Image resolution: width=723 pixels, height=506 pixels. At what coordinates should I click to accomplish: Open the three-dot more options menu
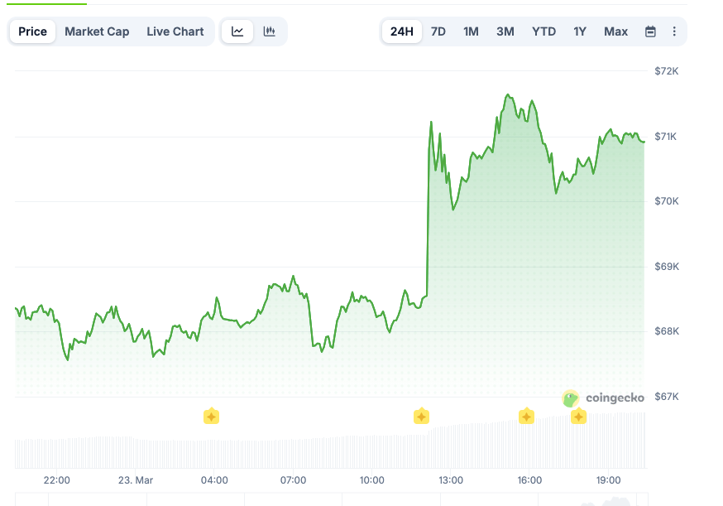(x=674, y=31)
